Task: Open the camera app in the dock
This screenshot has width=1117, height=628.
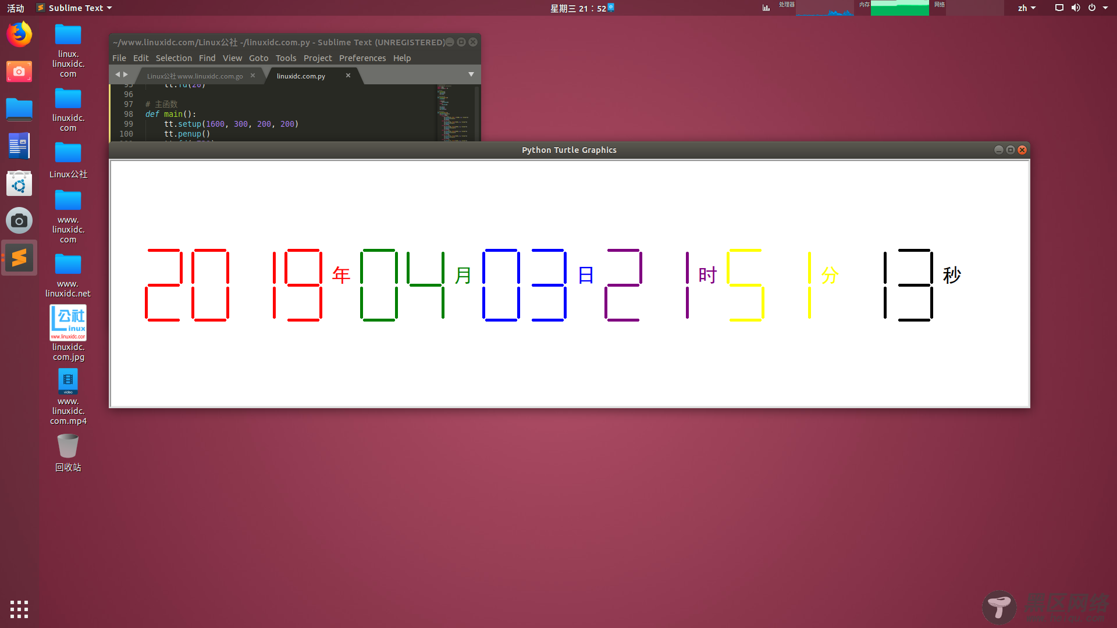Action: coord(19,220)
